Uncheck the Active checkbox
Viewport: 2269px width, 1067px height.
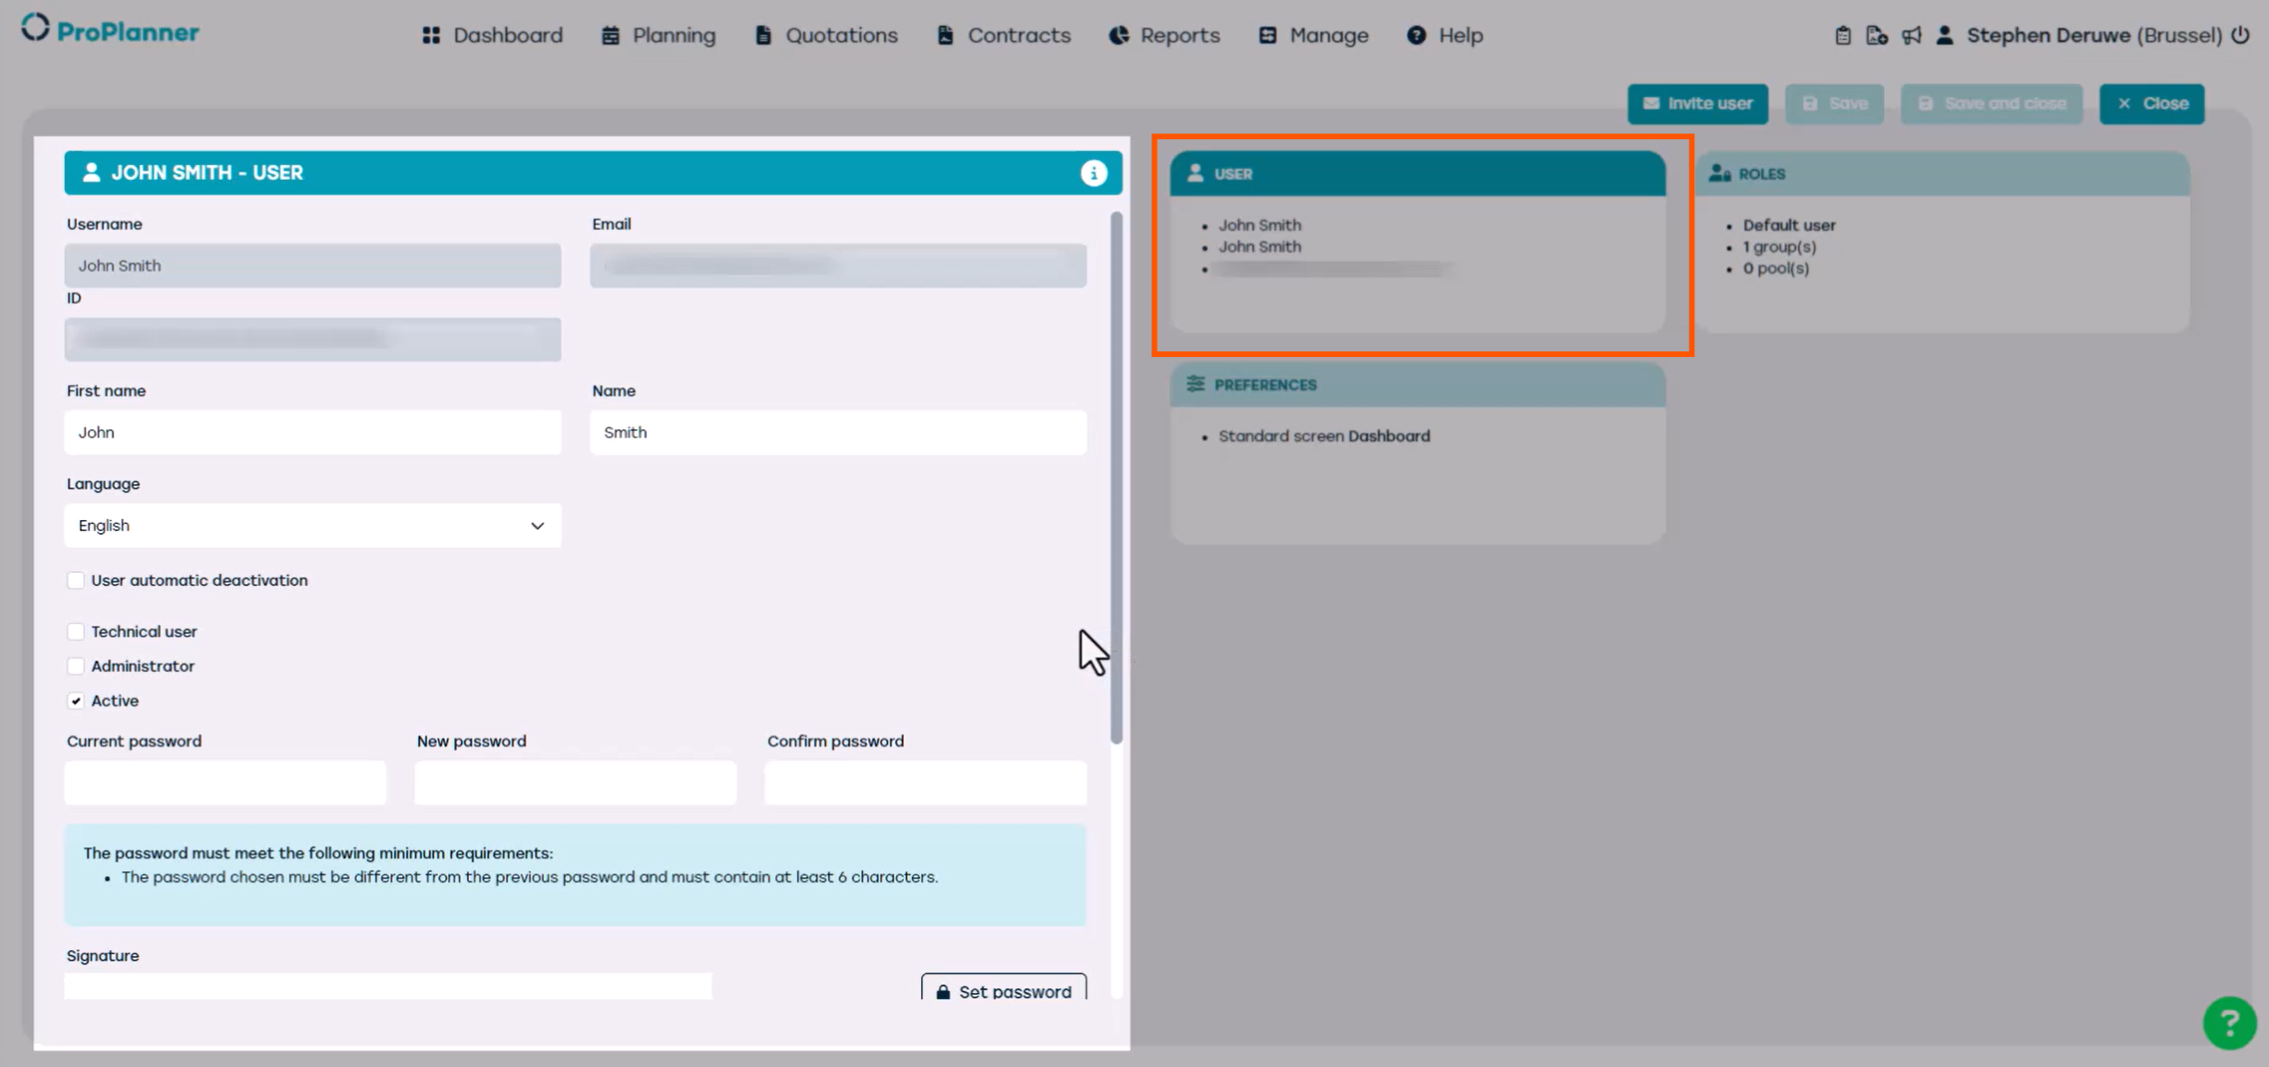click(x=76, y=701)
